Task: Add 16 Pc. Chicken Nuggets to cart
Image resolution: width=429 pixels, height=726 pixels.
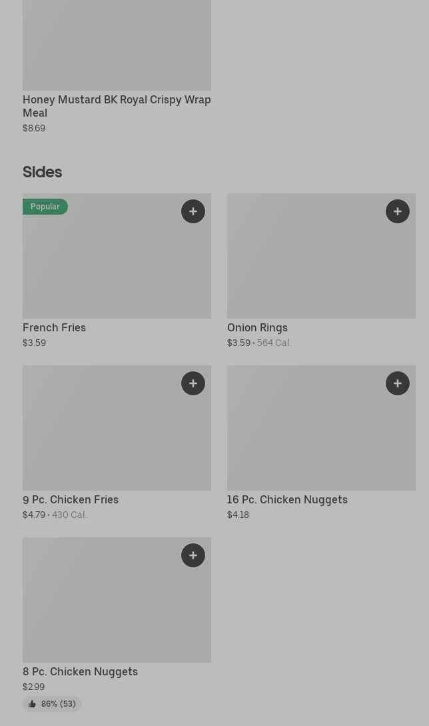Action: pos(398,383)
